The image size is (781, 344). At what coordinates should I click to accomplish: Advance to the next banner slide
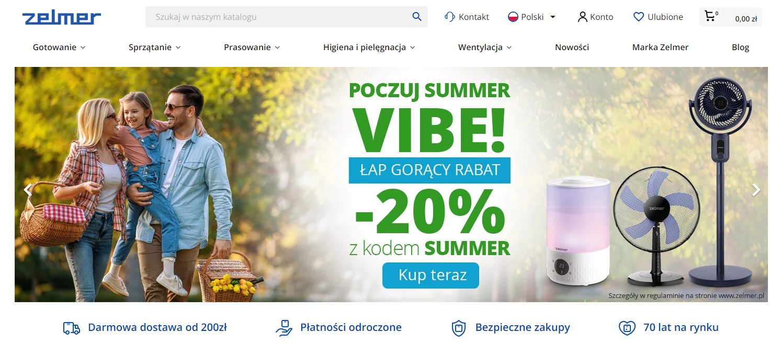click(x=756, y=190)
